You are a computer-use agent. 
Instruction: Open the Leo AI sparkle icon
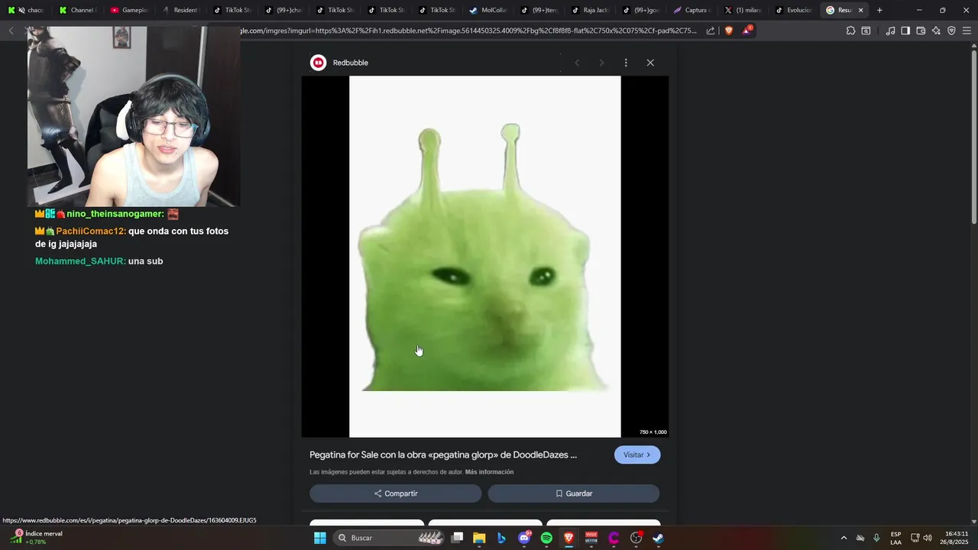pyautogui.click(x=936, y=31)
